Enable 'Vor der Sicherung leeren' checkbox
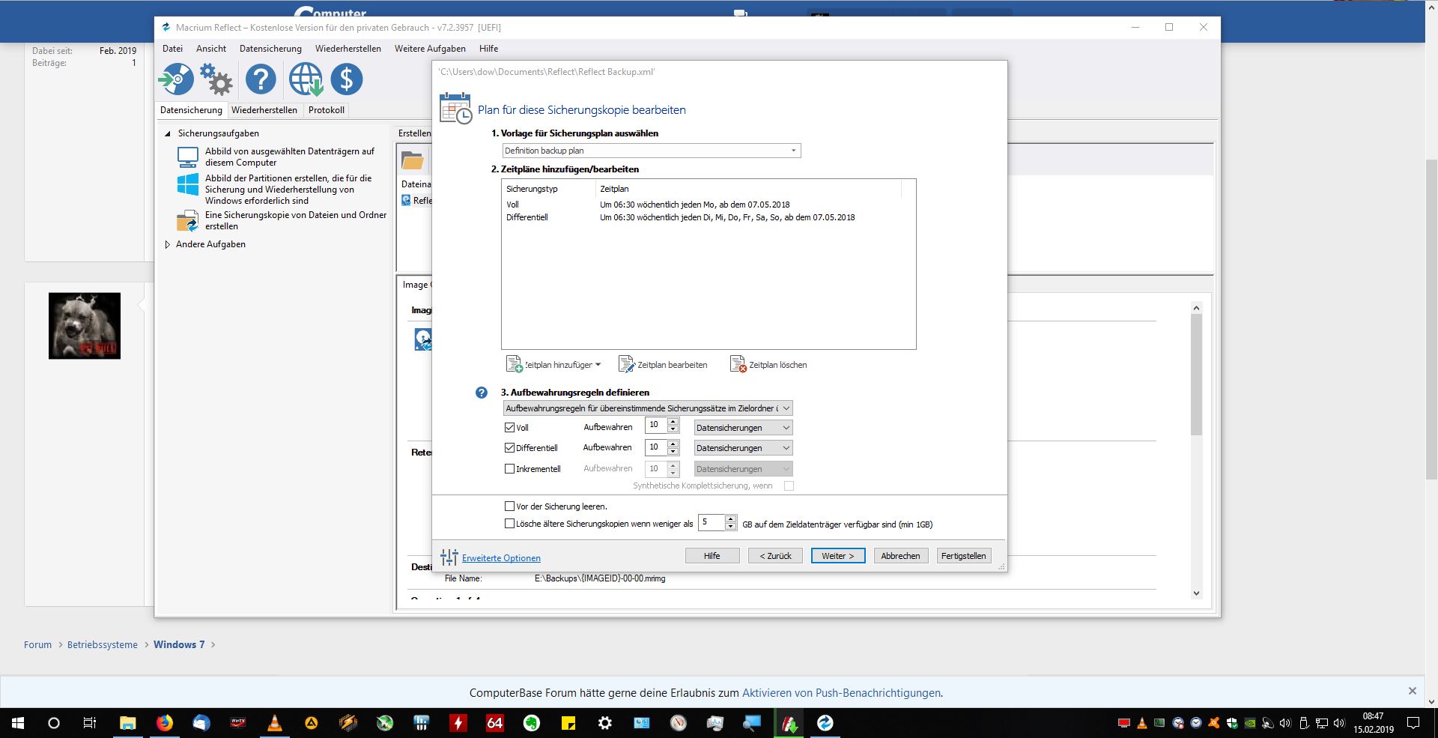Viewport: 1438px width, 738px height. coord(509,506)
